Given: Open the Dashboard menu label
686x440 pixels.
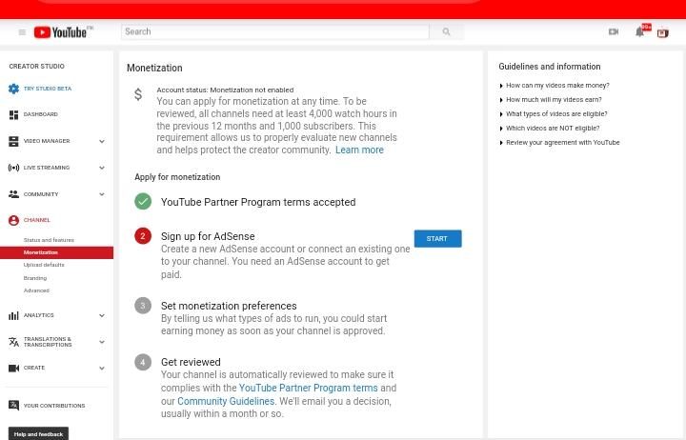Looking at the screenshot, I should (41, 114).
